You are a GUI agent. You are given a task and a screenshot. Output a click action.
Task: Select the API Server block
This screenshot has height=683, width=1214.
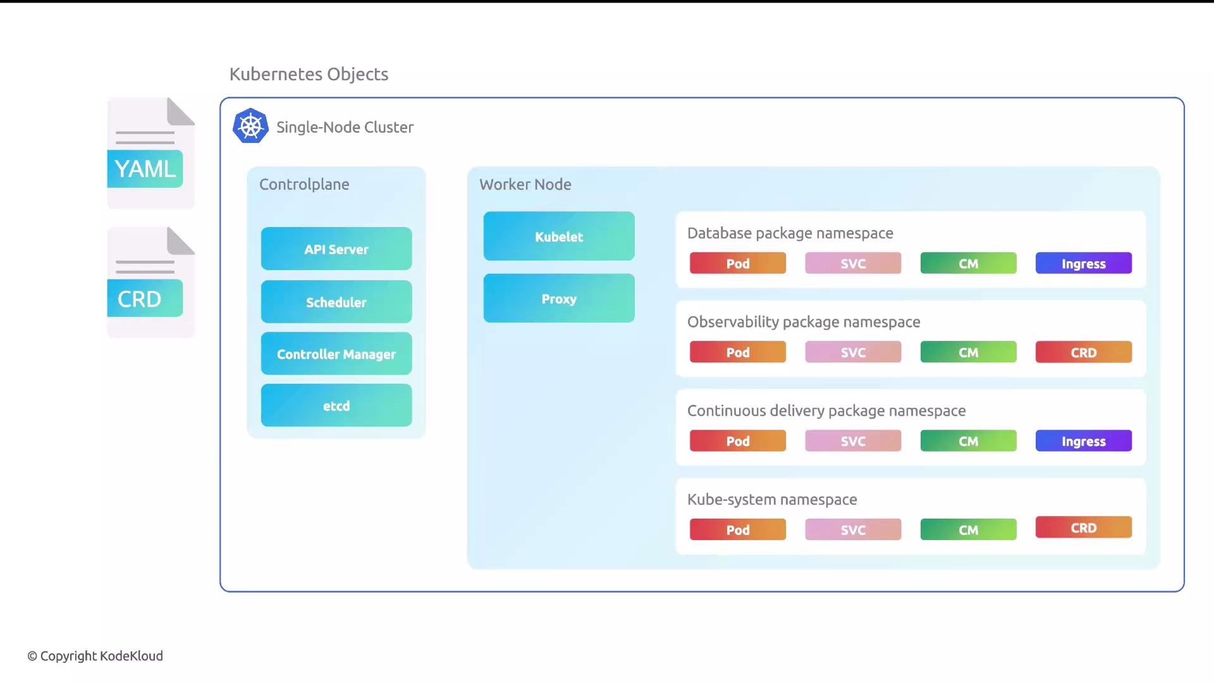pos(336,249)
